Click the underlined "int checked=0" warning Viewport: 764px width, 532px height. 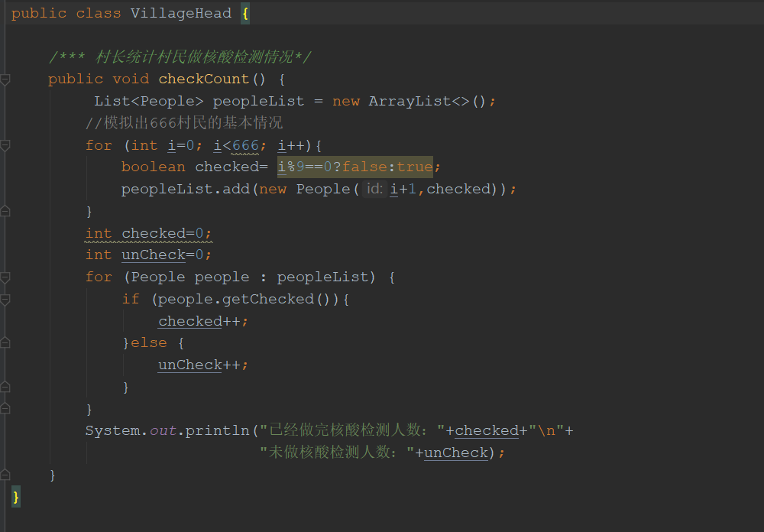[x=148, y=233]
